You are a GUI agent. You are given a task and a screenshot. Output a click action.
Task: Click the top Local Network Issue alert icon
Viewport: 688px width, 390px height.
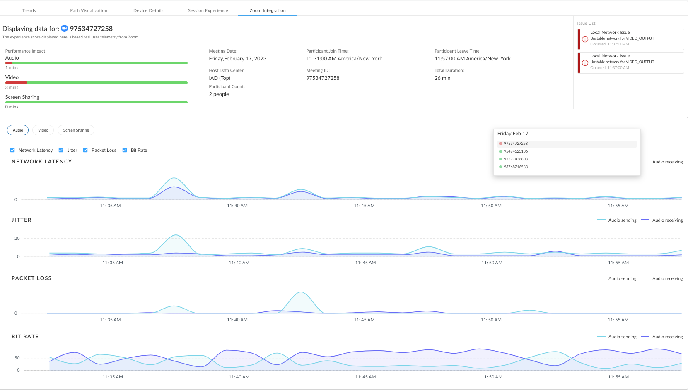585,39
